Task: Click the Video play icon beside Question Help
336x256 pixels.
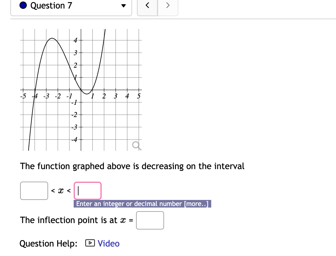Action: (x=89, y=243)
